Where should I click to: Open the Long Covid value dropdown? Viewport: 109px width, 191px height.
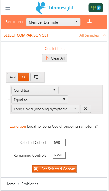[x=45, y=109]
